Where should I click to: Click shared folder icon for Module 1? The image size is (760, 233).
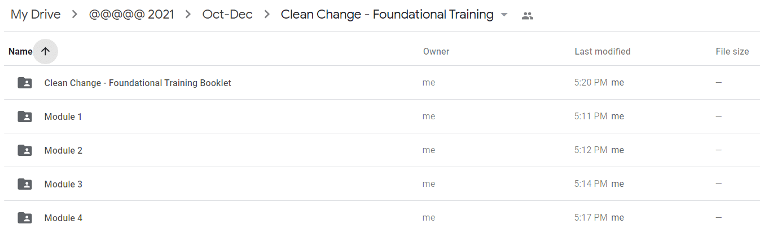coord(25,116)
